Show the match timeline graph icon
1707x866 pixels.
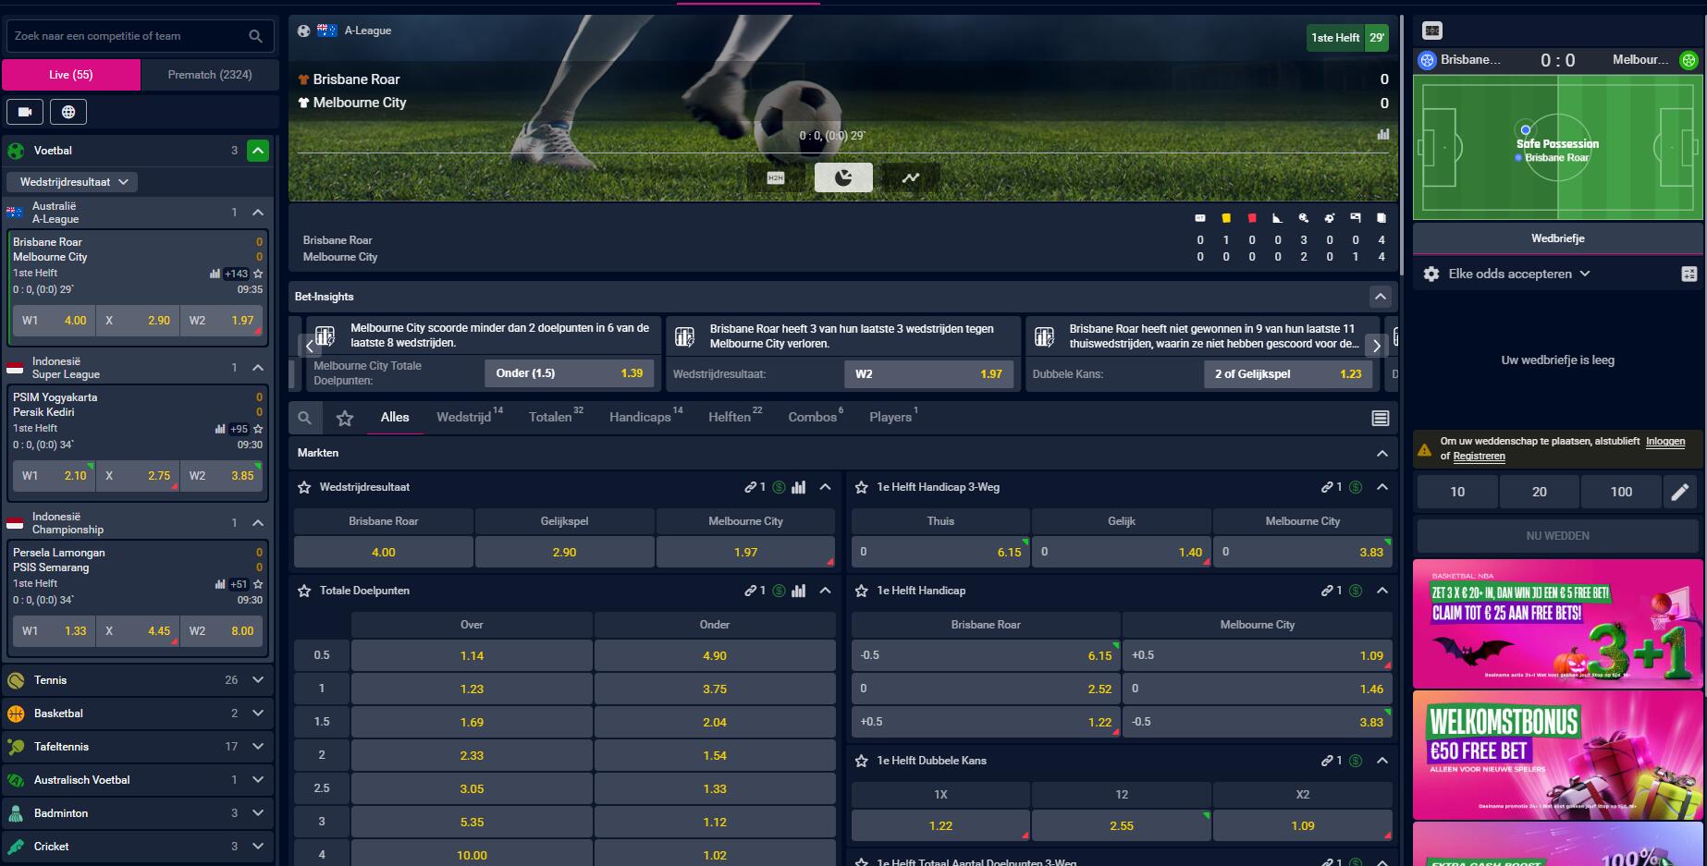911,177
